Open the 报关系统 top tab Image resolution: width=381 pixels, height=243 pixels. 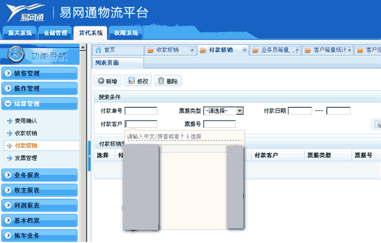pos(20,33)
